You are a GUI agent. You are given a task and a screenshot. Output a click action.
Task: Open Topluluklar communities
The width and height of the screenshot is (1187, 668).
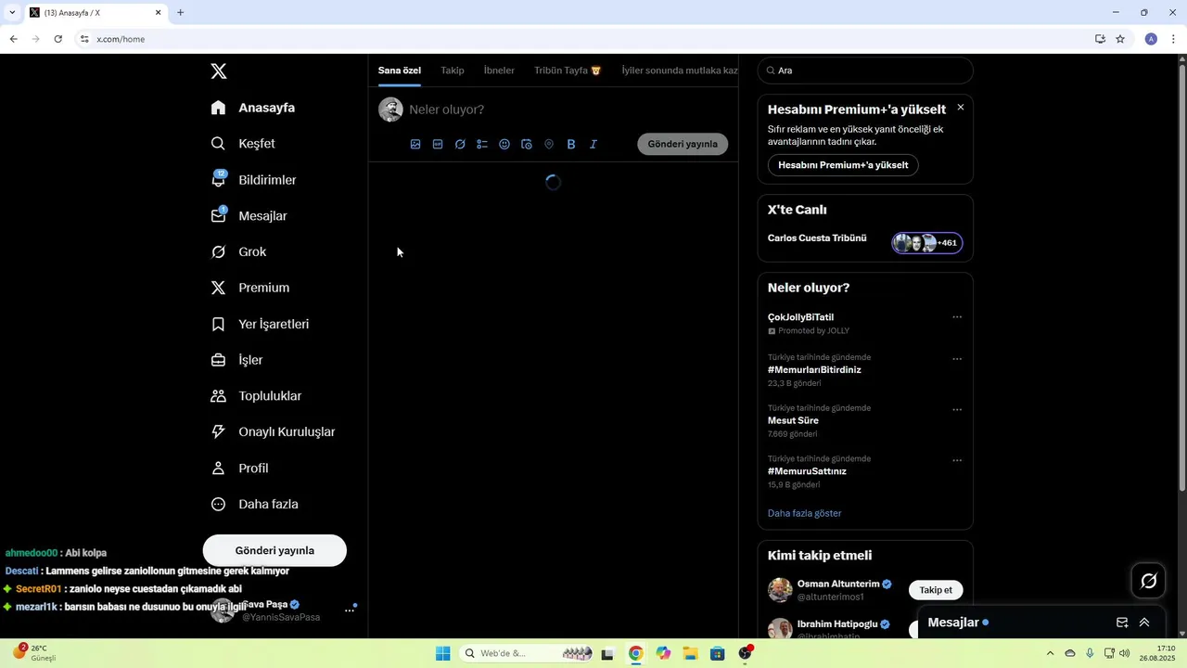point(257,396)
